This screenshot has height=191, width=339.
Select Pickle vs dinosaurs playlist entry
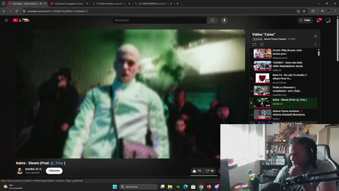pos(283,91)
